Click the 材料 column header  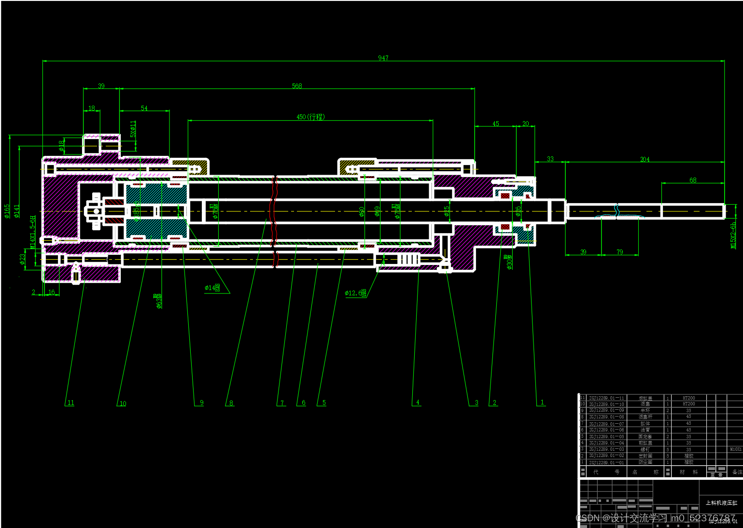tap(689, 472)
